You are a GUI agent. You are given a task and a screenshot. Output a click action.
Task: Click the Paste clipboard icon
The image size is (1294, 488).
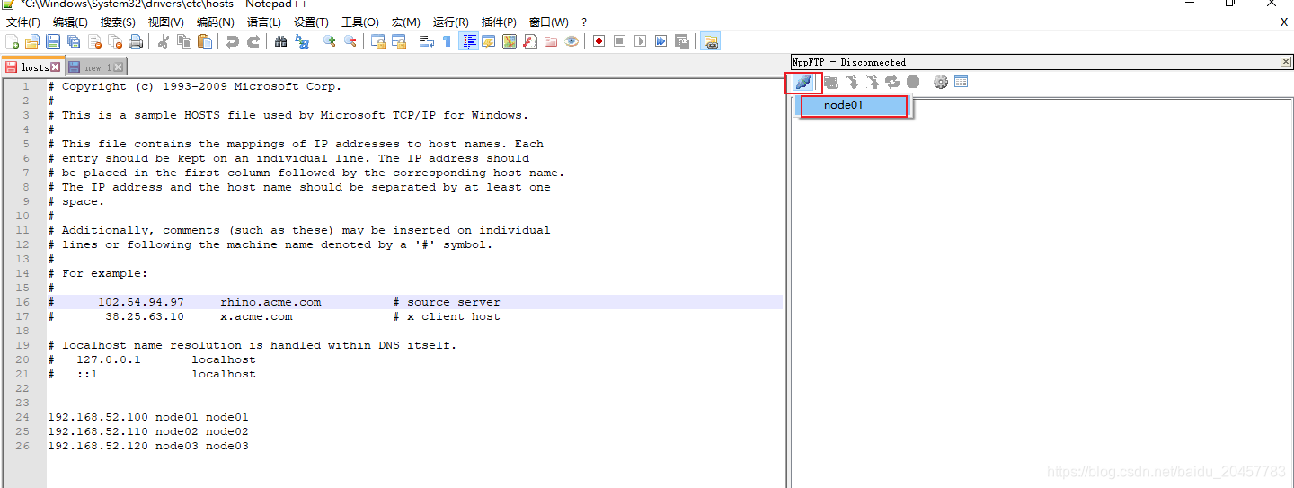pyautogui.click(x=205, y=41)
